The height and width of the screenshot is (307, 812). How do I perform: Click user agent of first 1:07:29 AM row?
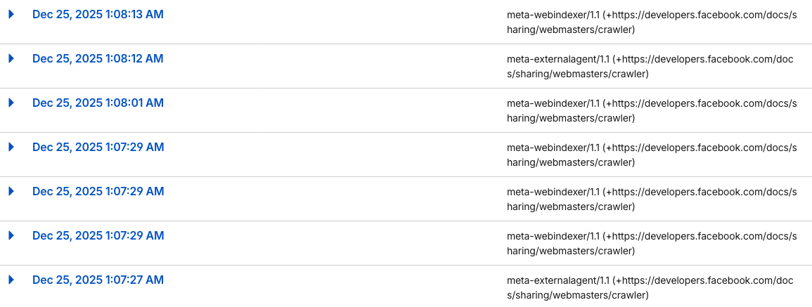tap(651, 155)
